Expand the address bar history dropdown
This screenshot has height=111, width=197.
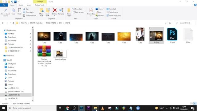[166, 23]
